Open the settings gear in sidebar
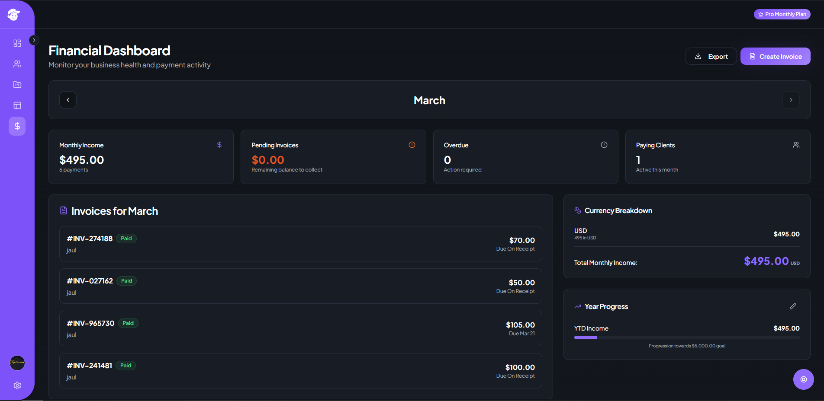Viewport: 824px width, 401px height. (x=17, y=385)
